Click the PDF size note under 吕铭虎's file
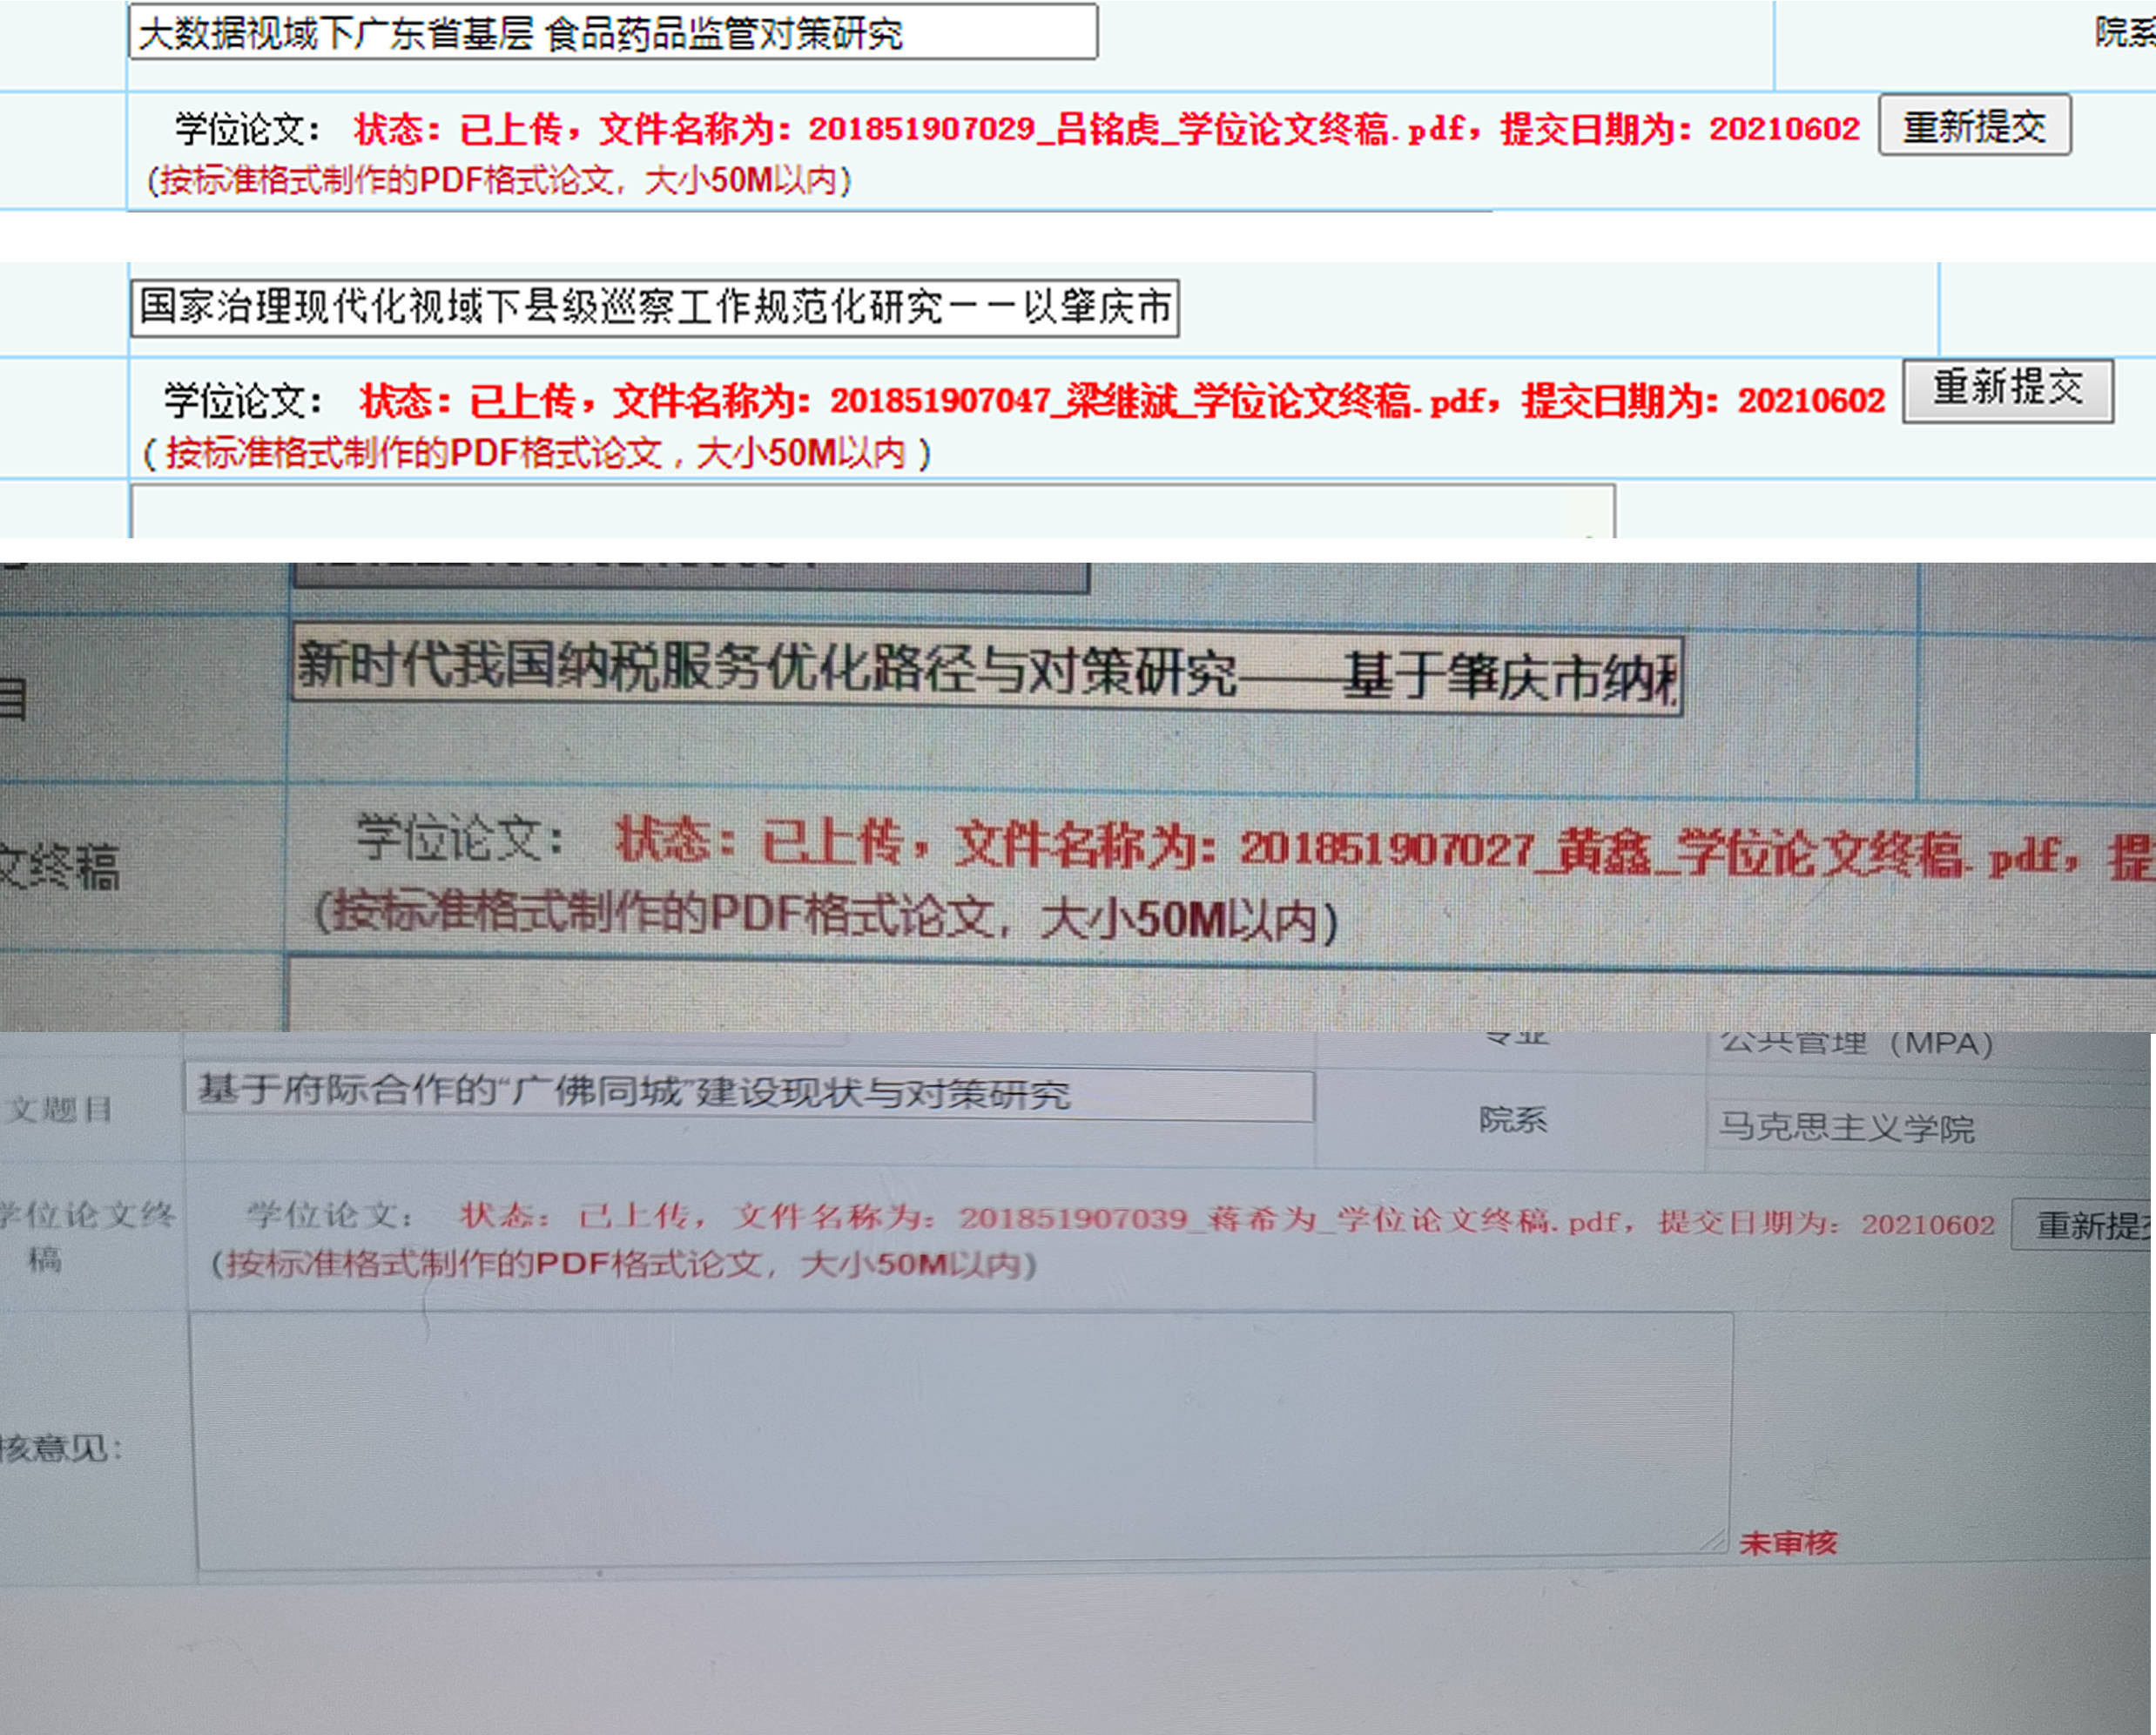Image resolution: width=2156 pixels, height=1735 pixels. (499, 181)
